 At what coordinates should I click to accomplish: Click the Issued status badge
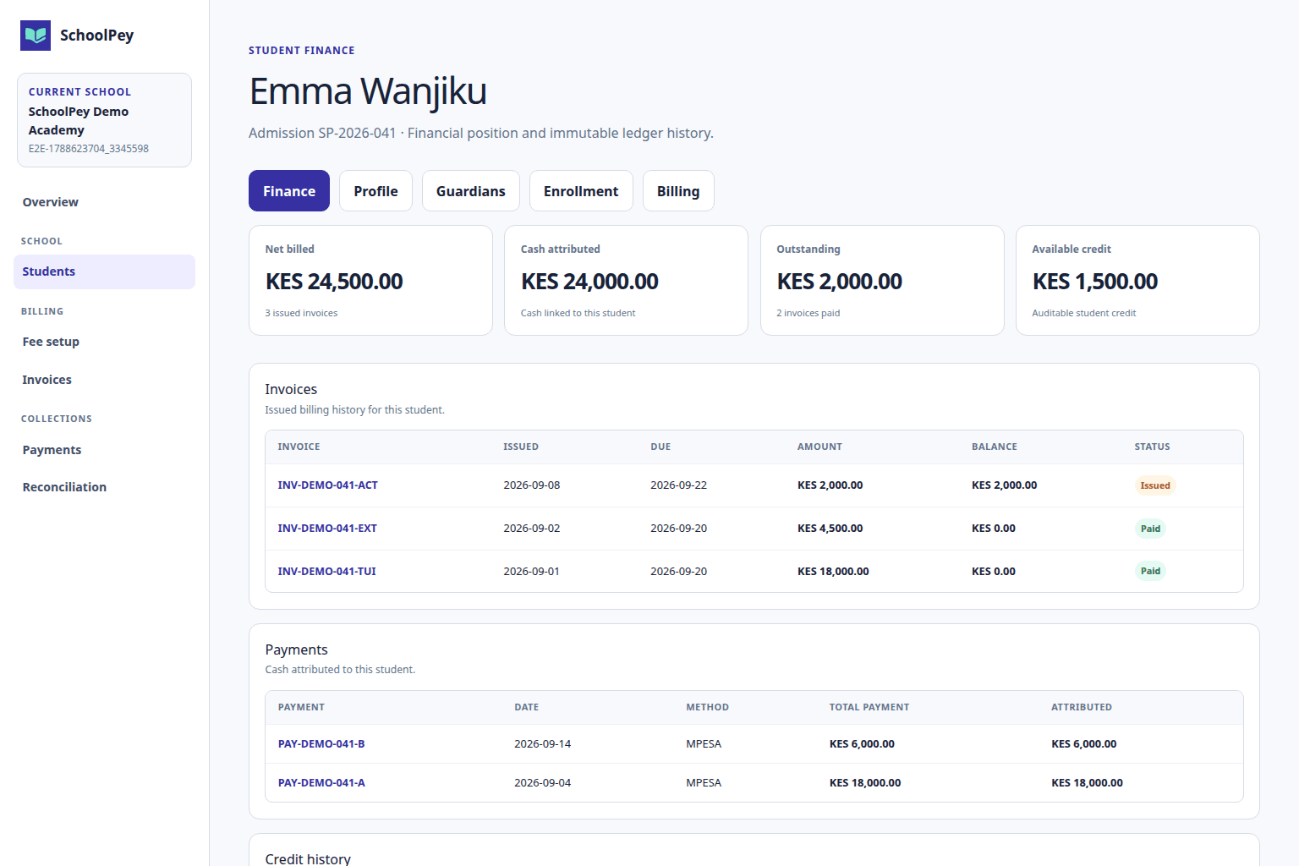tap(1155, 485)
